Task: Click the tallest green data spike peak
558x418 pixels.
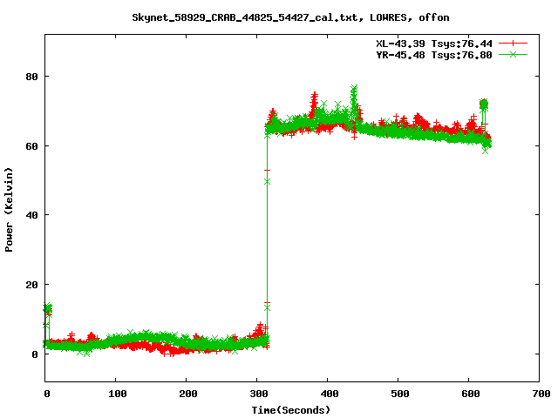Action: [x=354, y=88]
